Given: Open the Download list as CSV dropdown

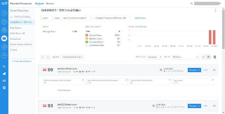Looking at the screenshot, I should pyautogui.click(x=73, y=57).
